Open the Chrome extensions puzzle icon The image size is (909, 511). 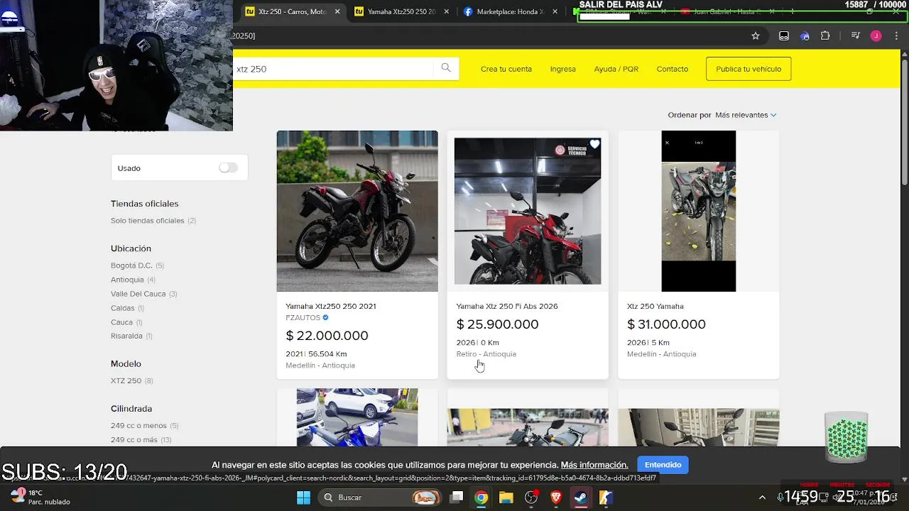click(825, 36)
